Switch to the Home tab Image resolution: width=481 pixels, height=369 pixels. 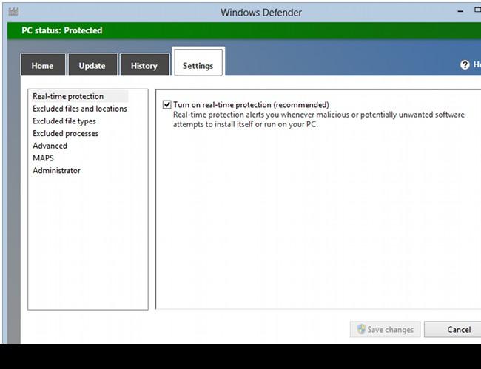point(43,64)
